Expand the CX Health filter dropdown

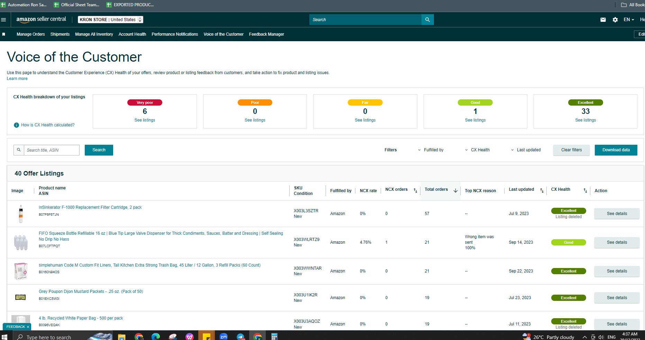coord(477,150)
